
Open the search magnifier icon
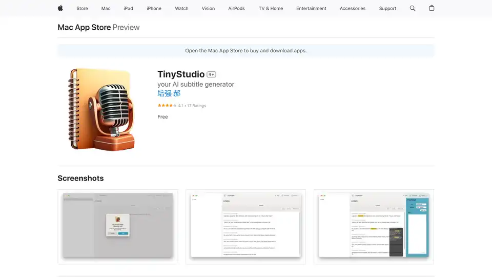[x=412, y=8]
